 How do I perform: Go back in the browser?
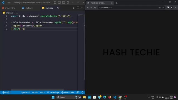[88, 7]
